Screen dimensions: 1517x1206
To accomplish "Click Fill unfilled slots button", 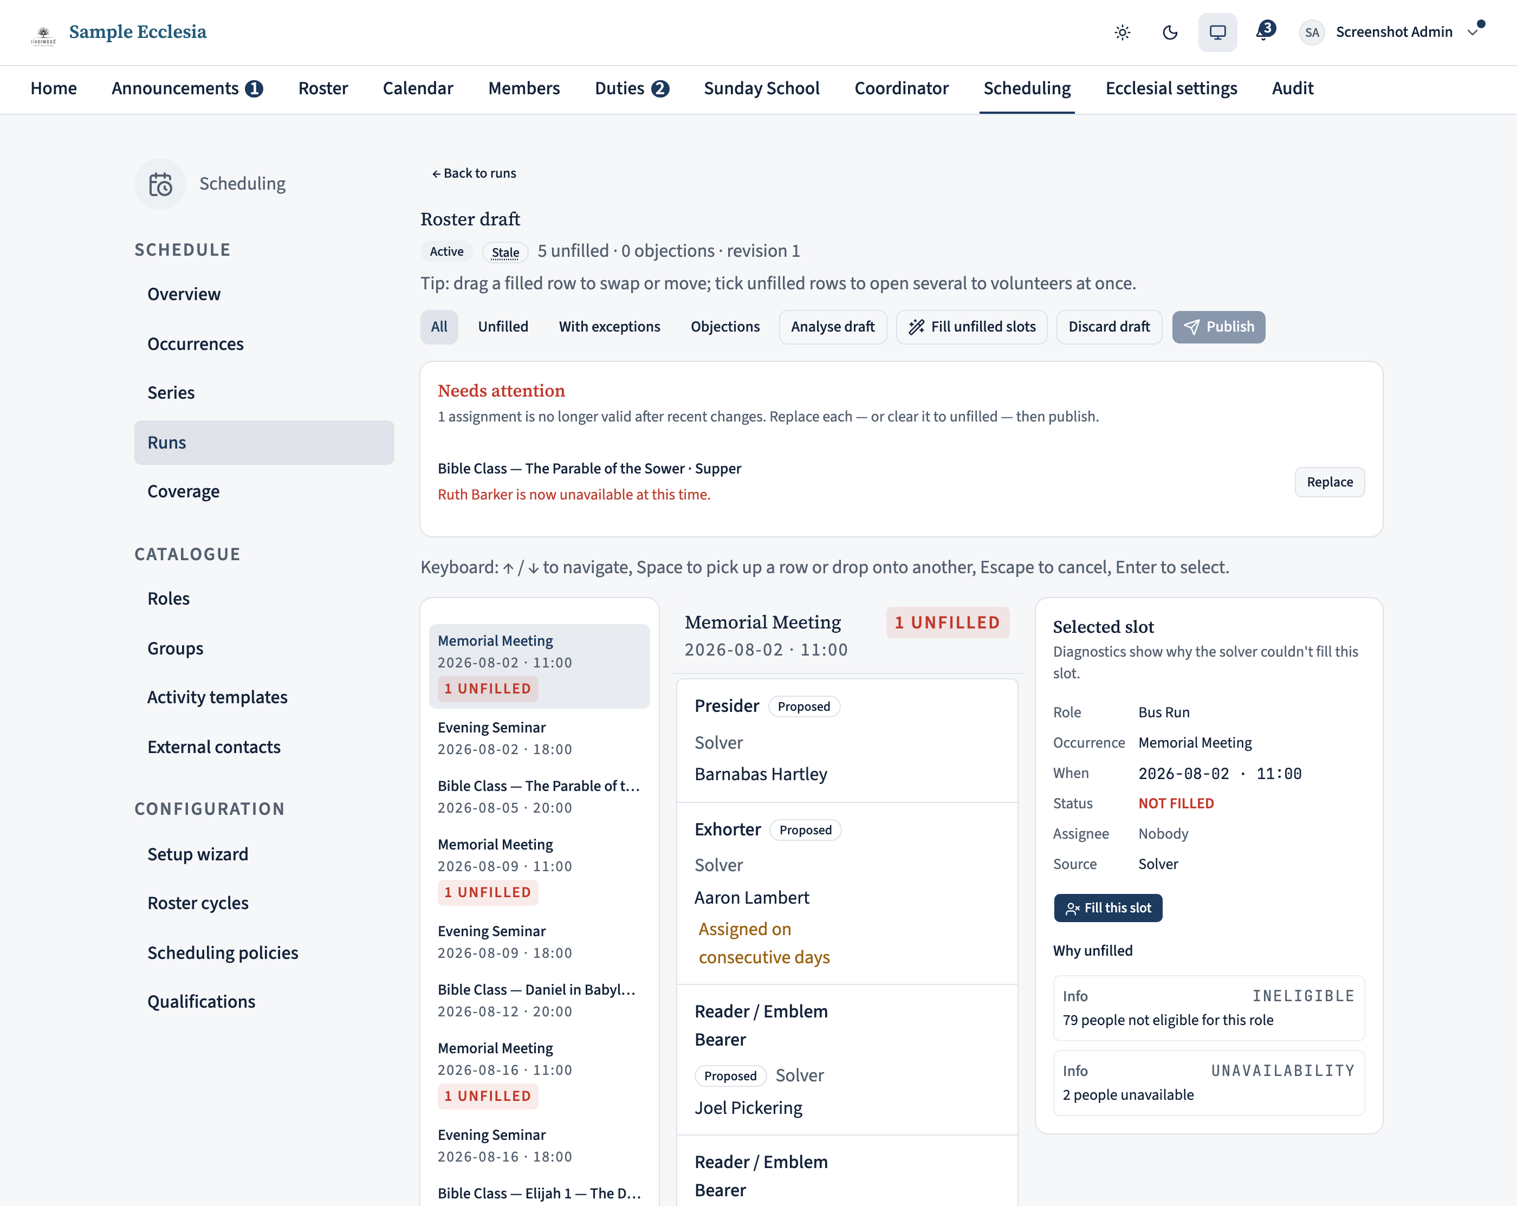I will (971, 327).
